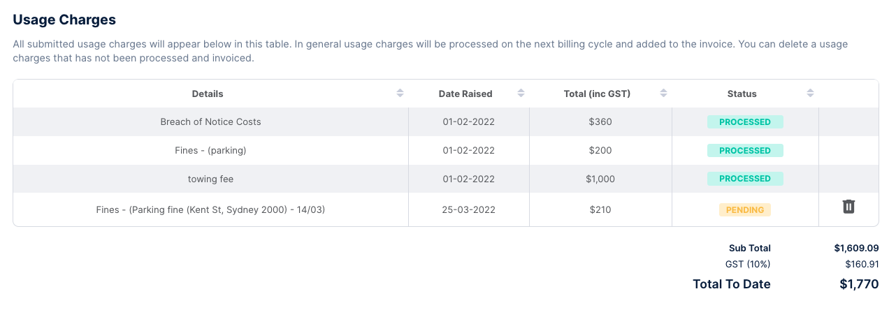This screenshot has height=310, width=896.
Task: Delete the pending parking fine charge
Action: coord(848,207)
